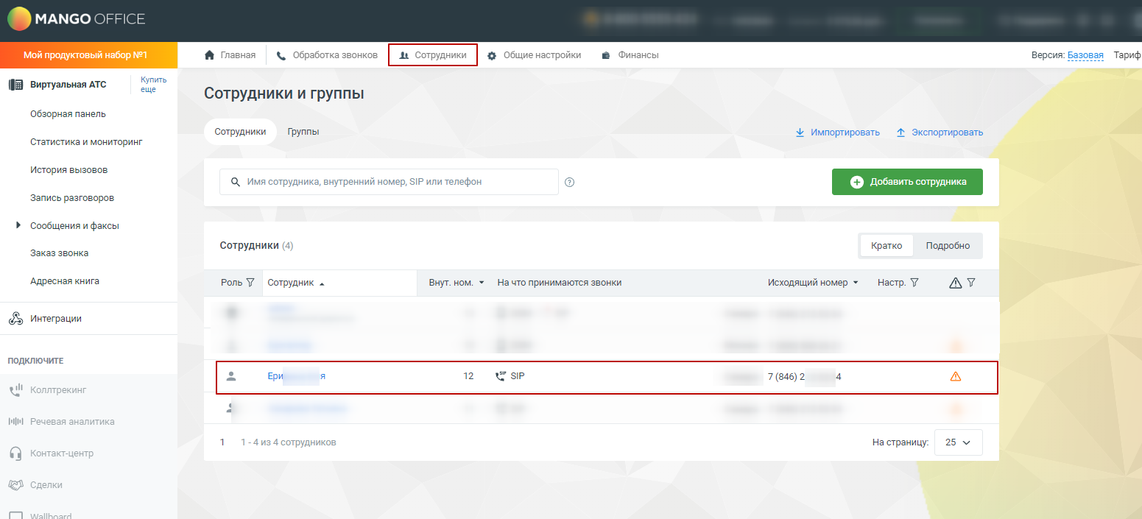Image resolution: width=1142 pixels, height=519 pixels.
Task: Open the Финансы tab
Action: pos(630,55)
